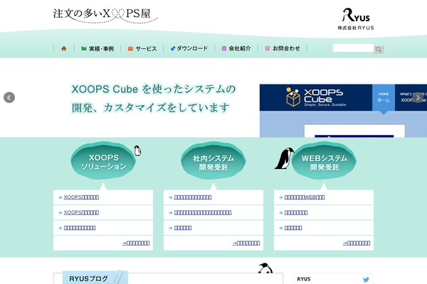Open third link under WEBシステム開発受託
The width and height of the screenshot is (427, 284).
[x=293, y=228]
